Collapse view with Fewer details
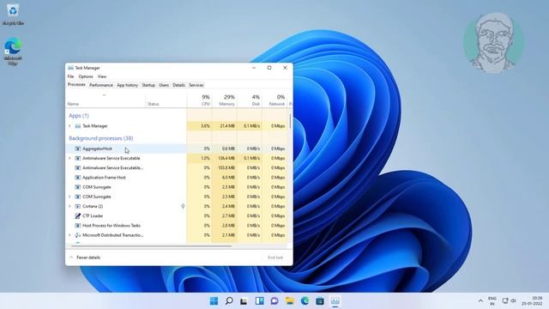Viewport: 549px width, 309px height. [x=85, y=257]
